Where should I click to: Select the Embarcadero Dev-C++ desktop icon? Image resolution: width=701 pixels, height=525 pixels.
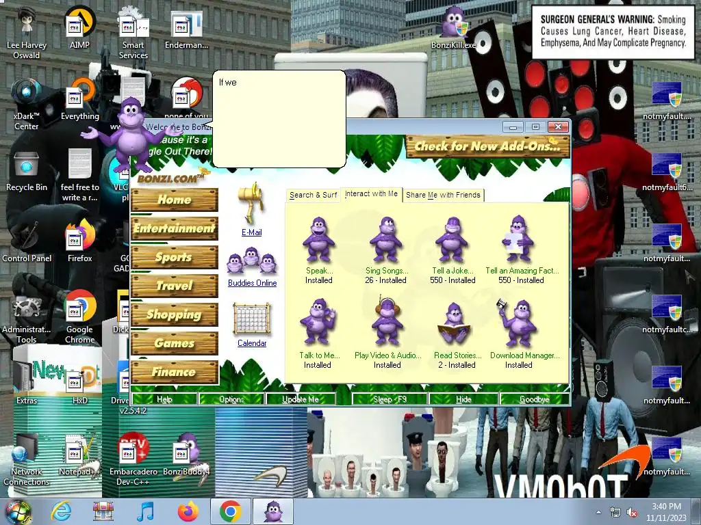133,460
